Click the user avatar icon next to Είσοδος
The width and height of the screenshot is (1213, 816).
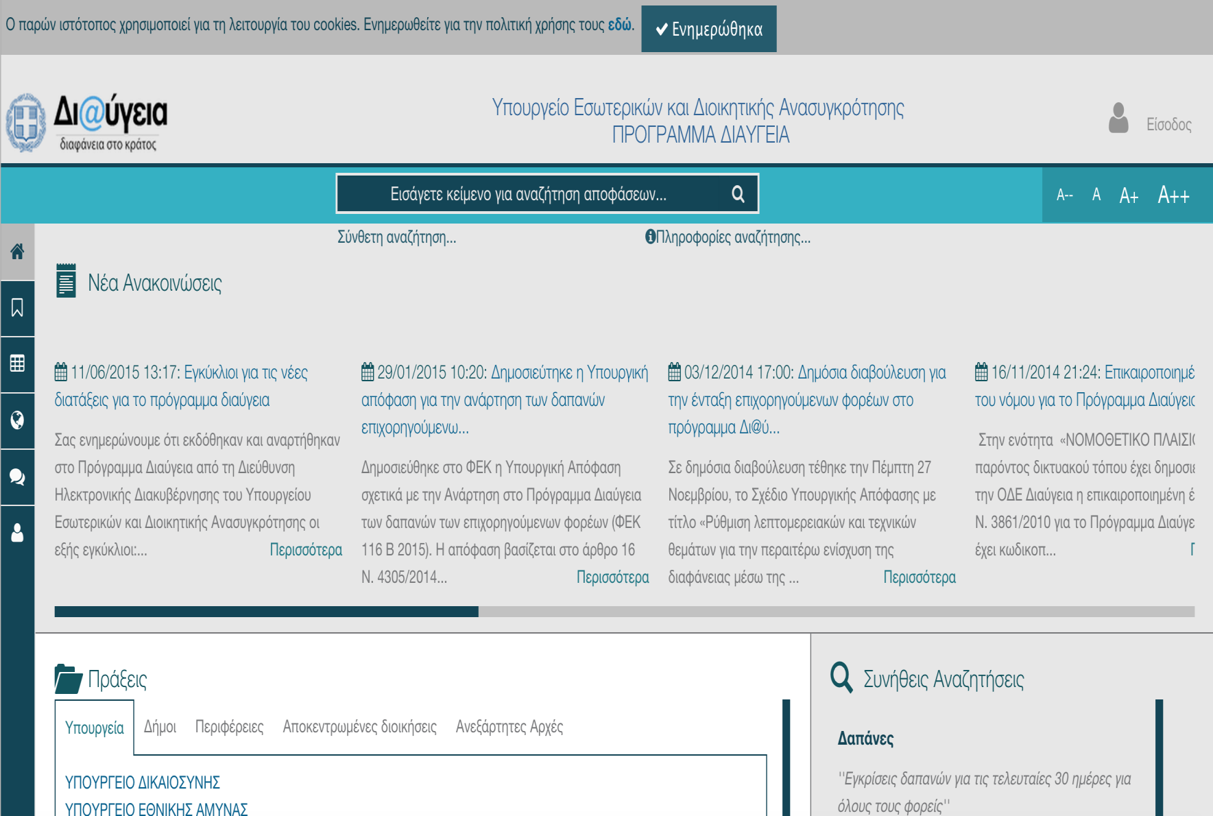point(1118,118)
